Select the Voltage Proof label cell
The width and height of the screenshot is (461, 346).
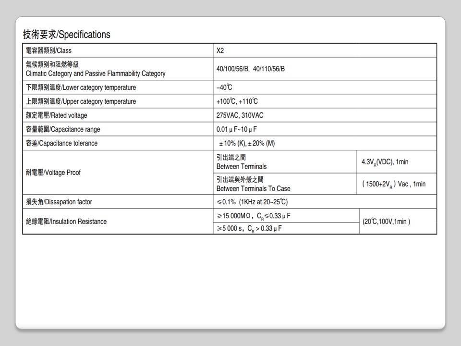coord(53,173)
